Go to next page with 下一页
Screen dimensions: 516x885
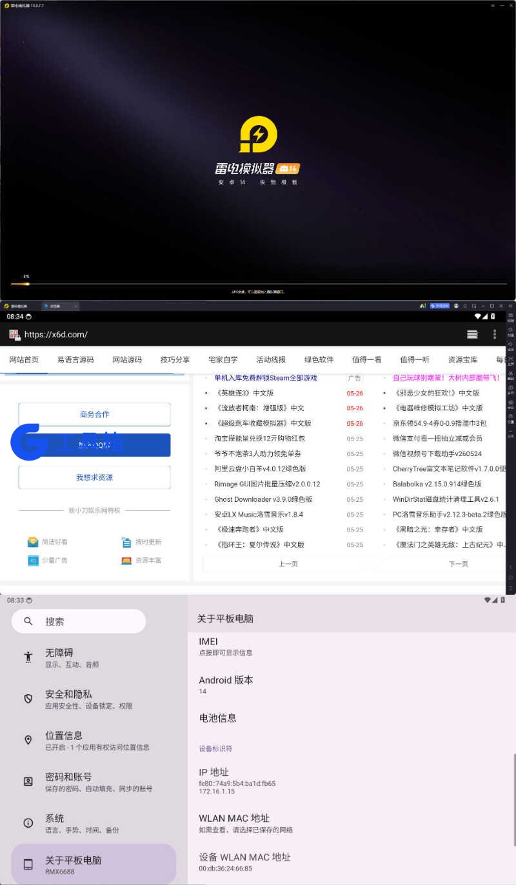[x=459, y=564]
